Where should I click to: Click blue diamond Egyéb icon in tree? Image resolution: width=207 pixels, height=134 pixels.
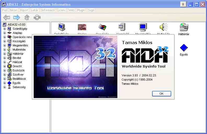click(9, 83)
